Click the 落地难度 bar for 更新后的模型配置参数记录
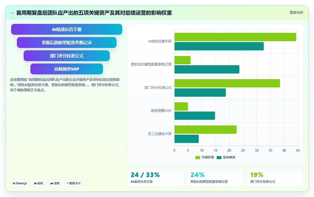The image size is (314, 197). [x=207, y=69]
